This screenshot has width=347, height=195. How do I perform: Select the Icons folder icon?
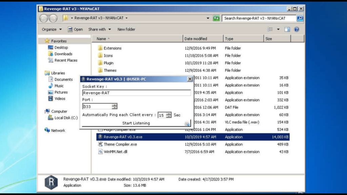click(x=100, y=56)
